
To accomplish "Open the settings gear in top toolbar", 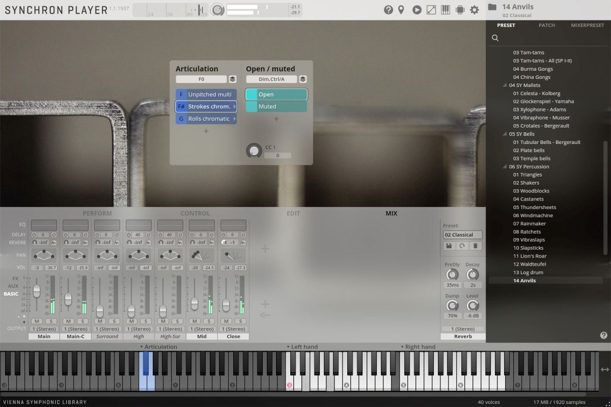I will 475,10.
